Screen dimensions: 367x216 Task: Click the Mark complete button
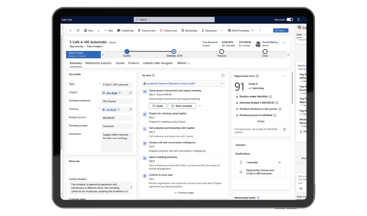tap(182, 106)
